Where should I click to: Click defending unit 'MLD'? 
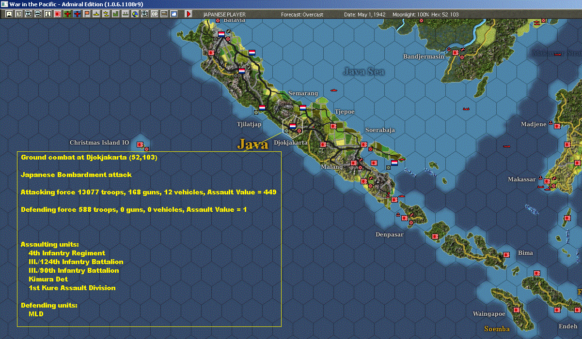click(x=36, y=314)
